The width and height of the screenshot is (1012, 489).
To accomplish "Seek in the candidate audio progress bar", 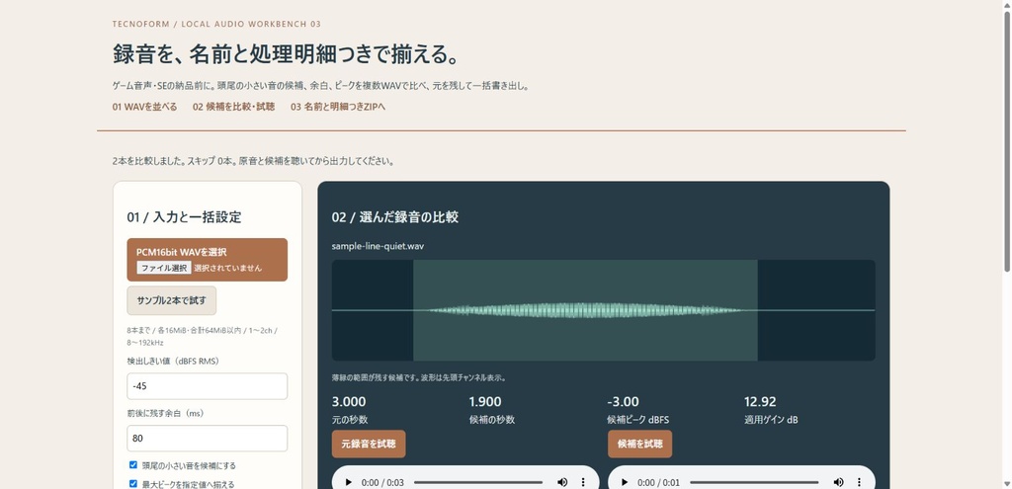I will [x=754, y=482].
